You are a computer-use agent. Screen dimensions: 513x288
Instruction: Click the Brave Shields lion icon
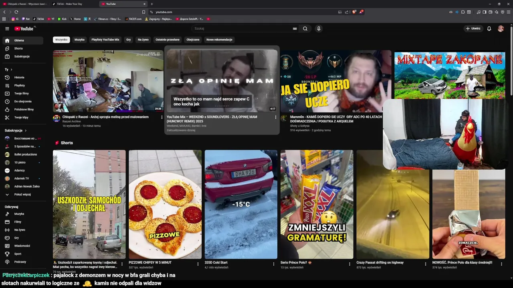[x=354, y=12]
